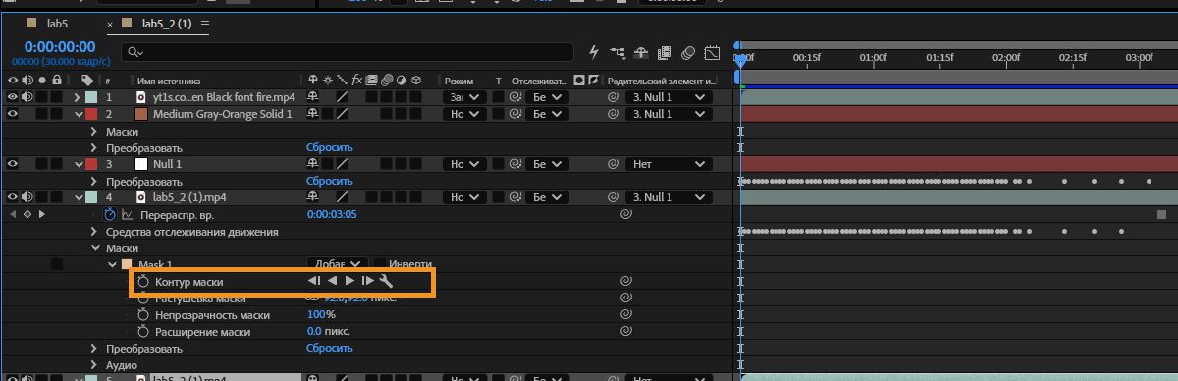Expand Маски under the Medium Gray-Orange Solid layer
Screen dimensions: 1178x381
coord(94,131)
